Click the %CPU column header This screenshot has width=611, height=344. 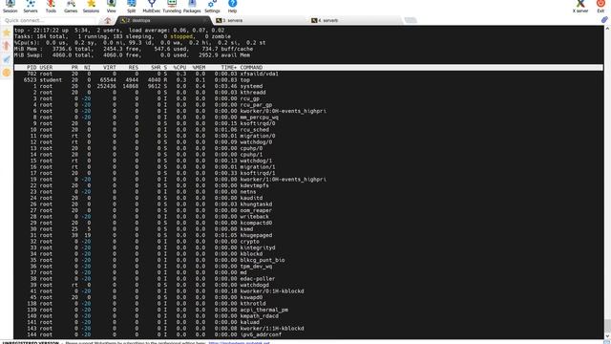tap(179, 68)
